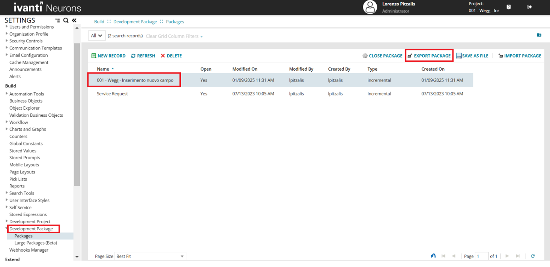Expand Workflow tree node
The width and height of the screenshot is (550, 267).
click(x=7, y=122)
